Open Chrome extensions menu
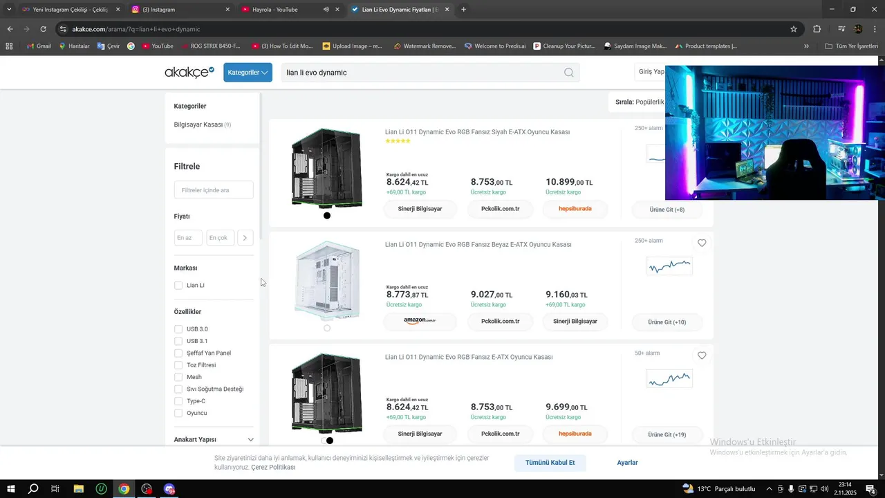Screen dimensions: 885x498 point(817,29)
